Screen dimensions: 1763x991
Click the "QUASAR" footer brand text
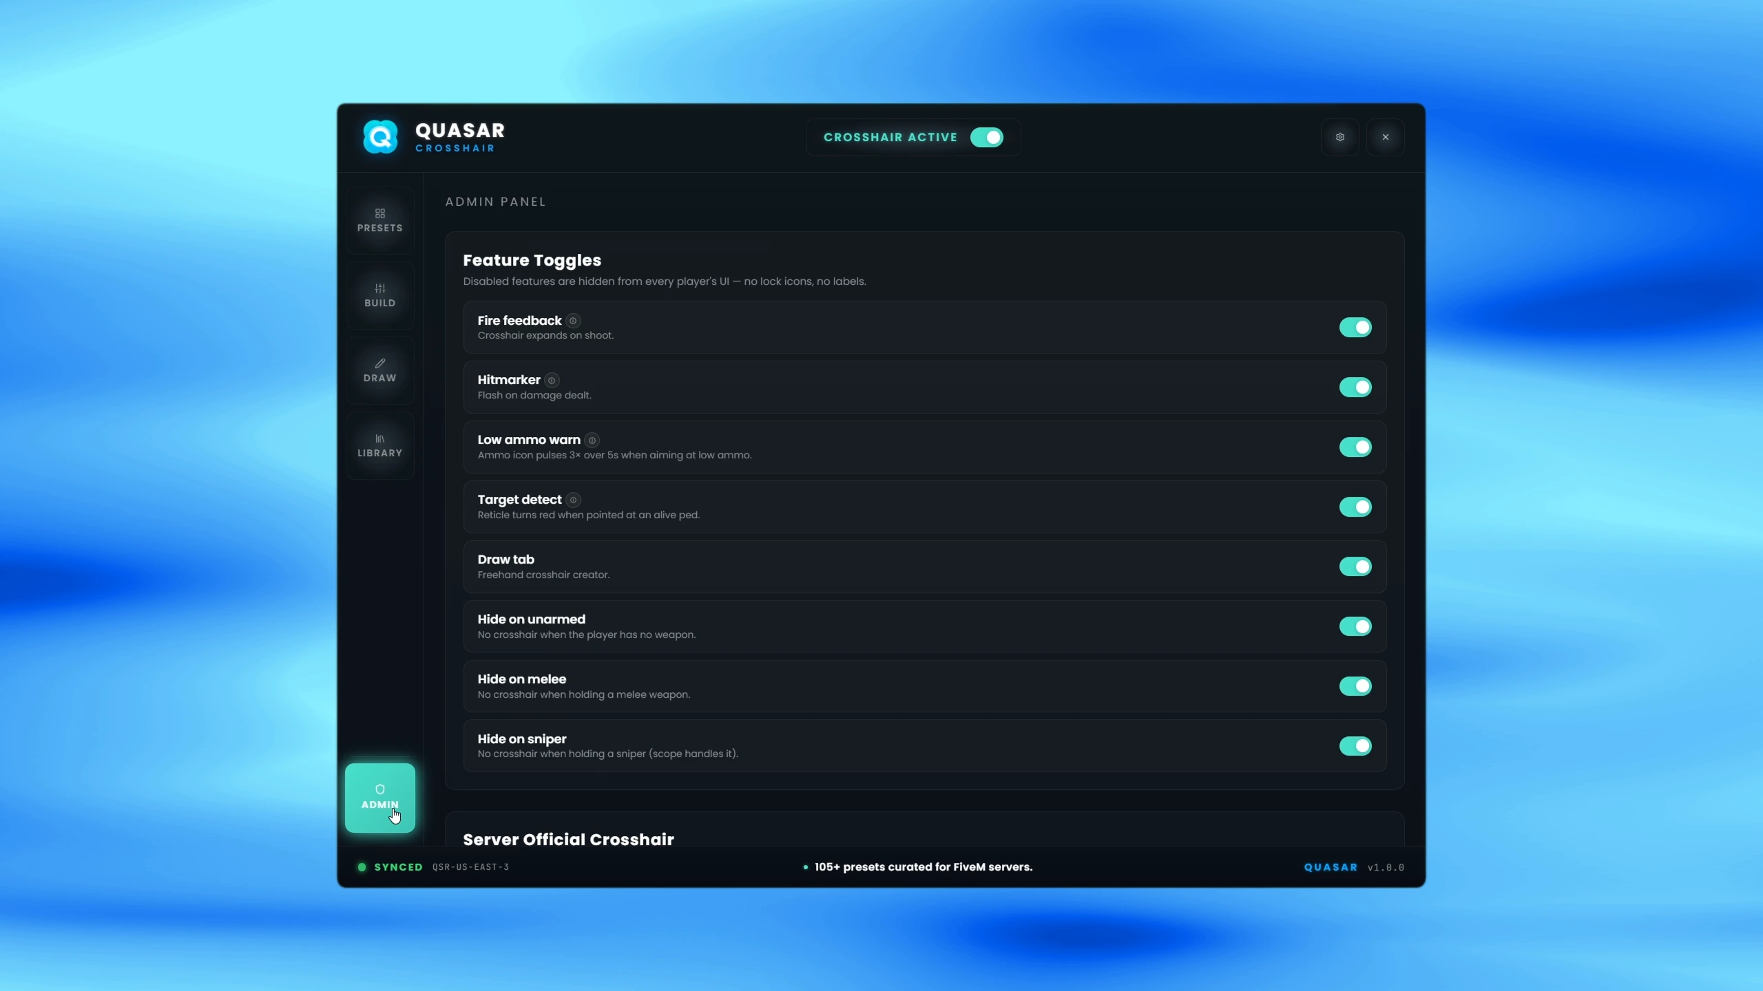[x=1331, y=867]
